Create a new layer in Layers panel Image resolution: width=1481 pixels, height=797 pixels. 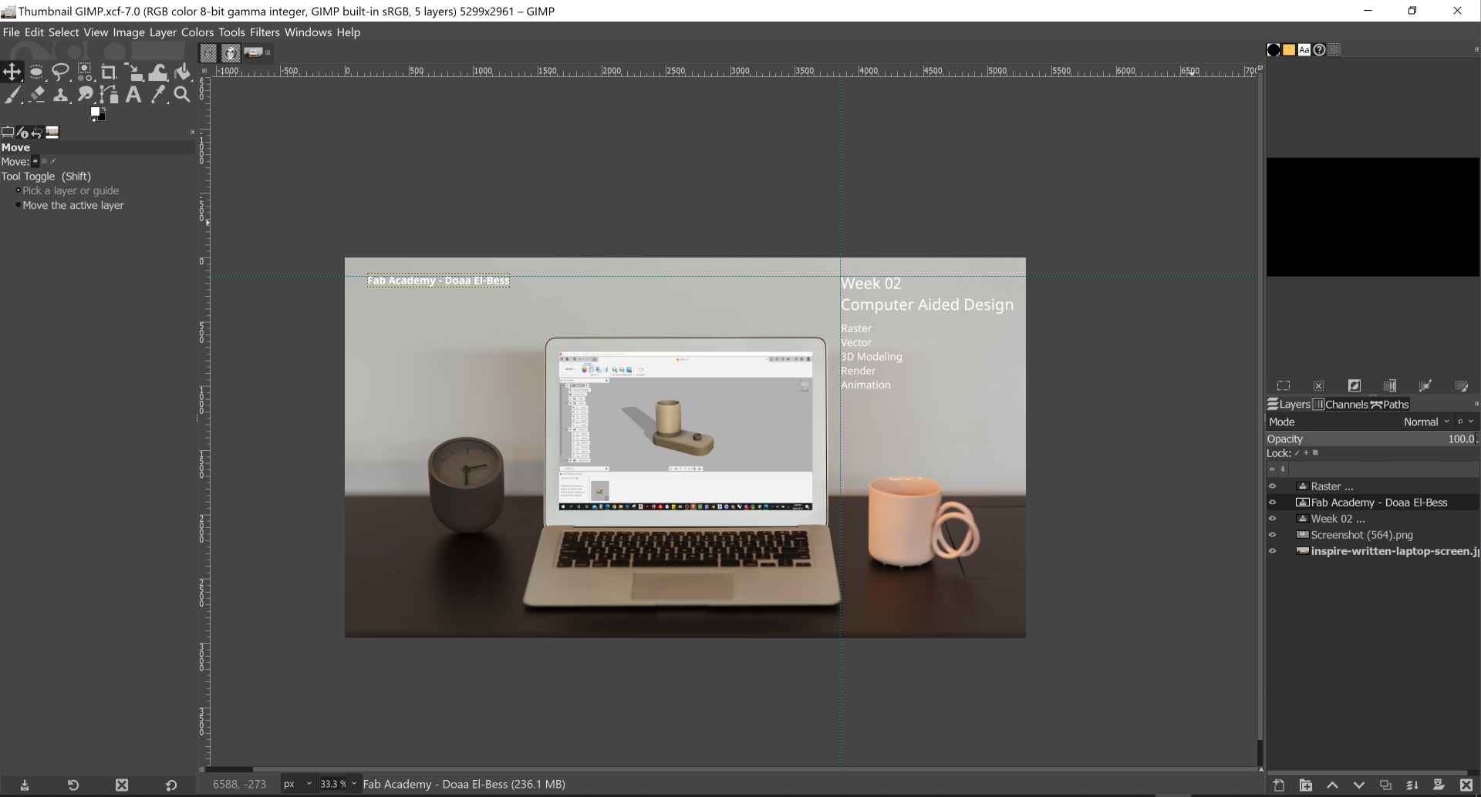1278,785
